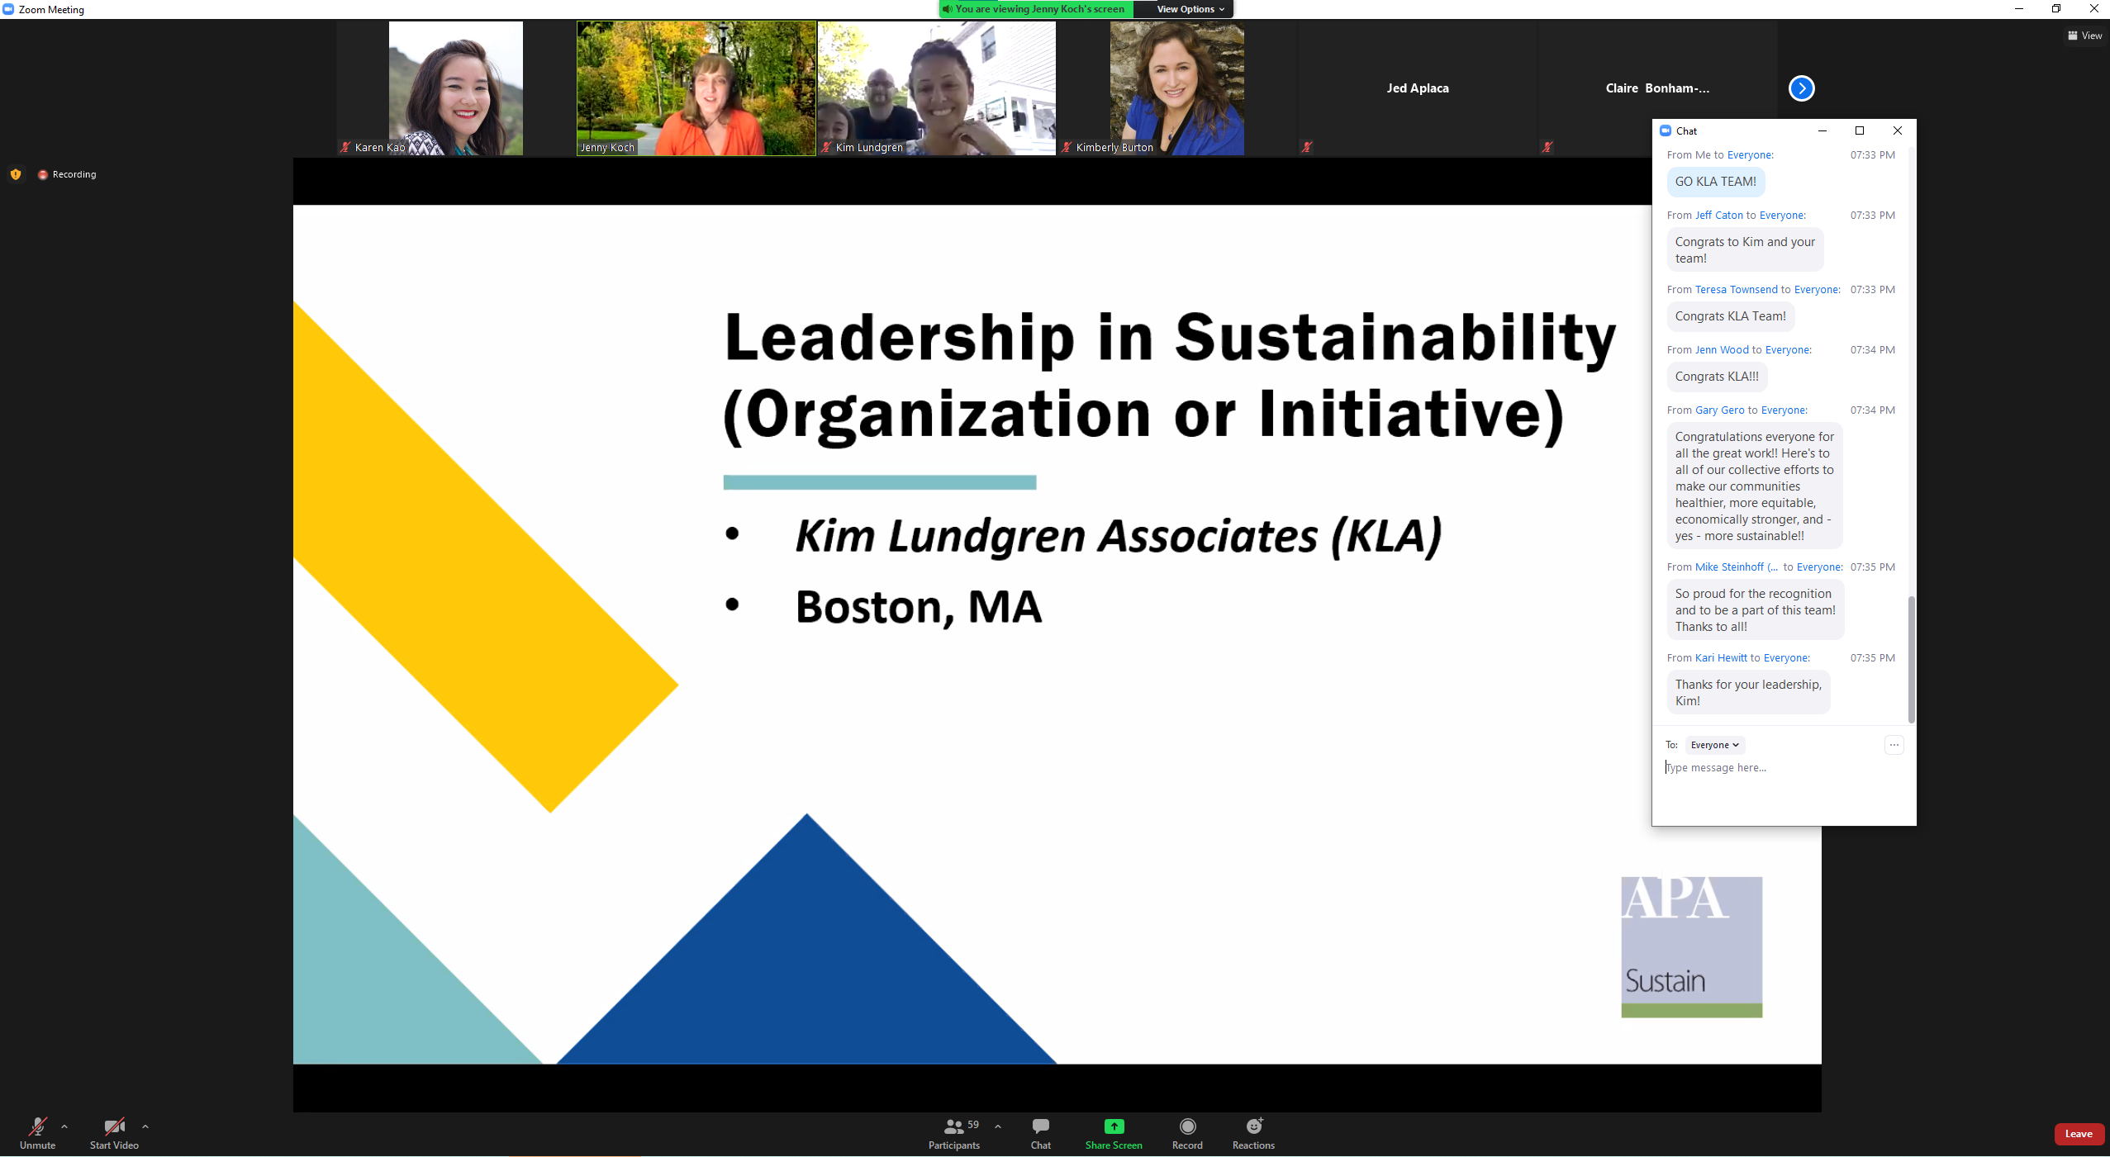Open audio options arrow next to Unmute
The image size is (2110, 1157).
click(64, 1126)
